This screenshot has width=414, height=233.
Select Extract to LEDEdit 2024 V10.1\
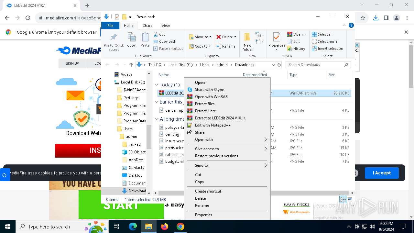click(x=227, y=118)
